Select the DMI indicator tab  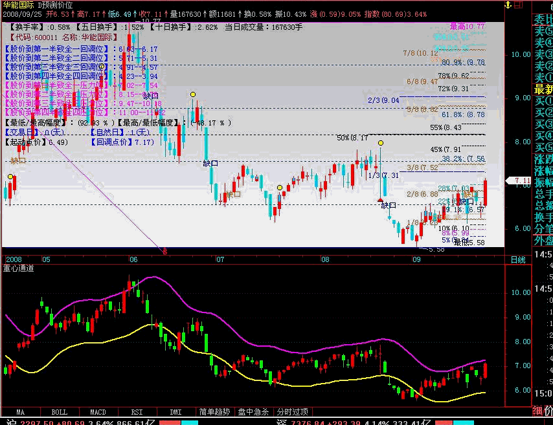point(175,412)
